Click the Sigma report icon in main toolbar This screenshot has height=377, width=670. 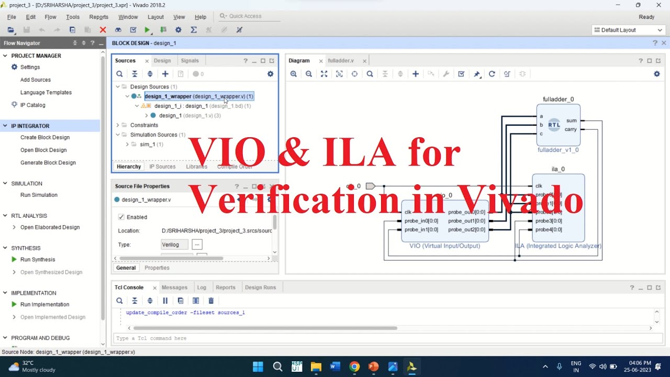(193, 30)
